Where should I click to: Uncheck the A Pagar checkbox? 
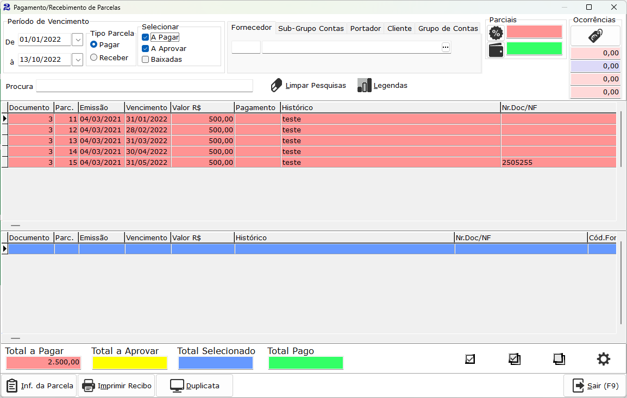pyautogui.click(x=146, y=37)
